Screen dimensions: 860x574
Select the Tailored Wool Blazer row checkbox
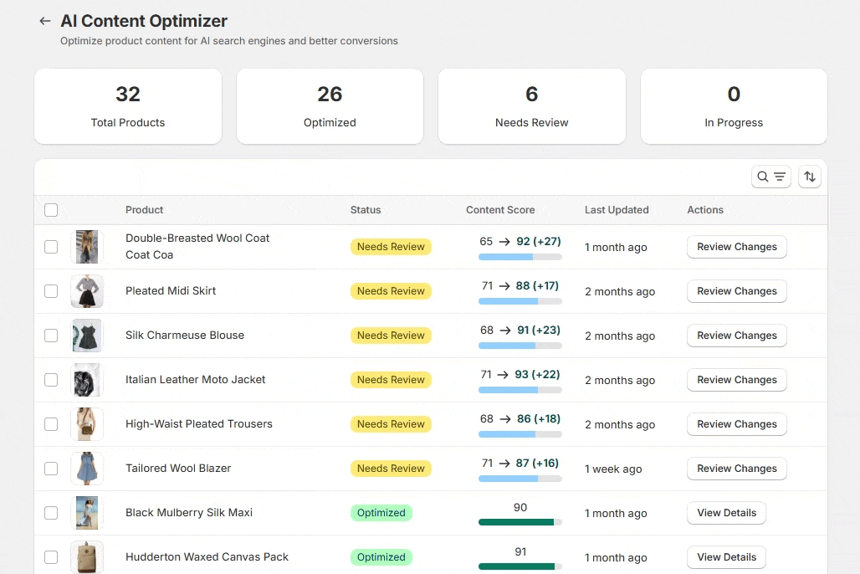tap(51, 469)
